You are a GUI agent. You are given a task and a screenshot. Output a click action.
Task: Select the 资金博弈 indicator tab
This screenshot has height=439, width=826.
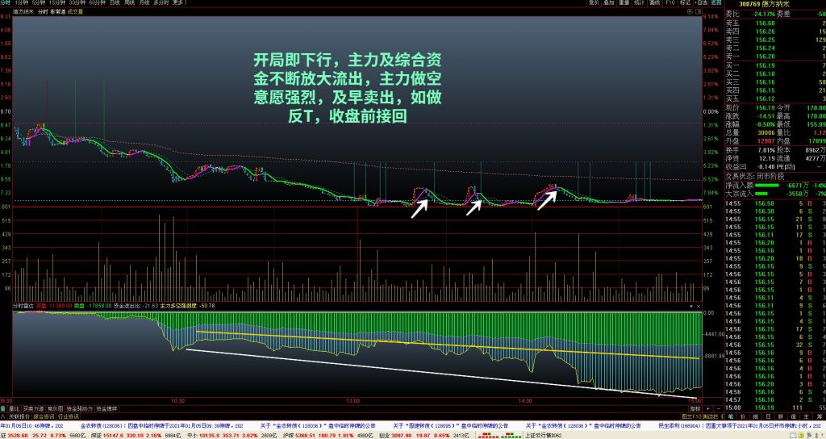pos(109,408)
